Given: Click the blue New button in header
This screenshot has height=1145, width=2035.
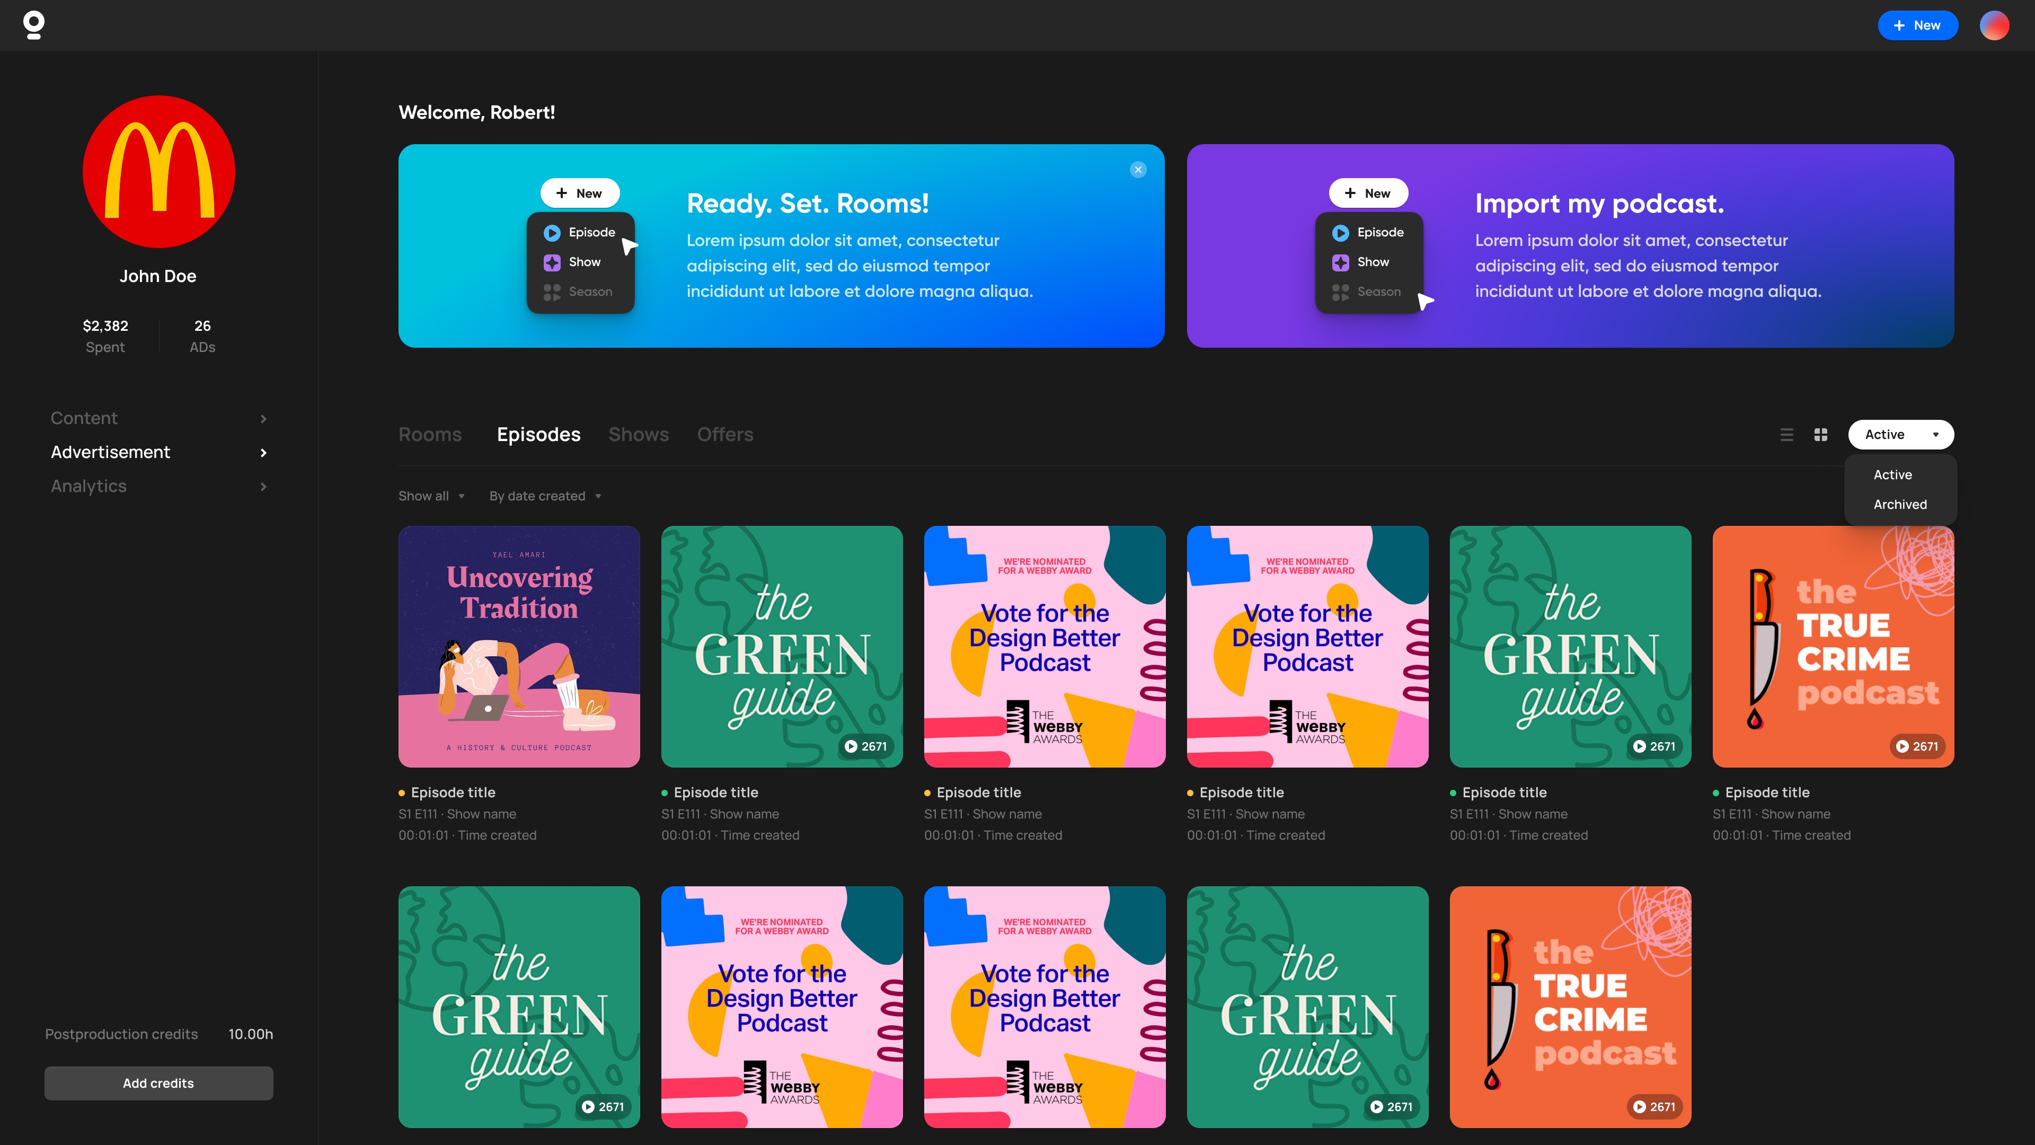Looking at the screenshot, I should (1917, 25).
